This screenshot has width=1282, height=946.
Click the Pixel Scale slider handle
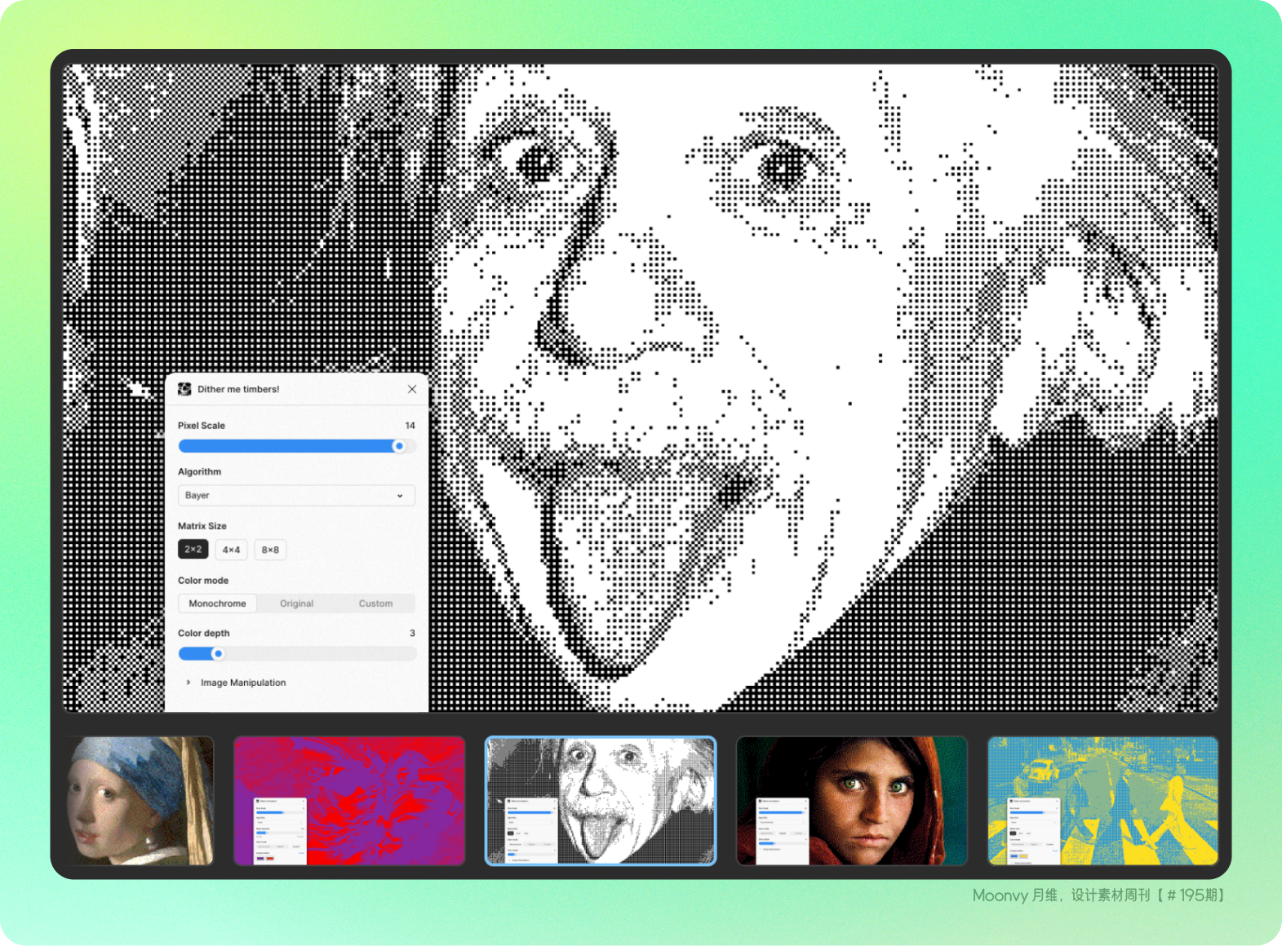[399, 446]
